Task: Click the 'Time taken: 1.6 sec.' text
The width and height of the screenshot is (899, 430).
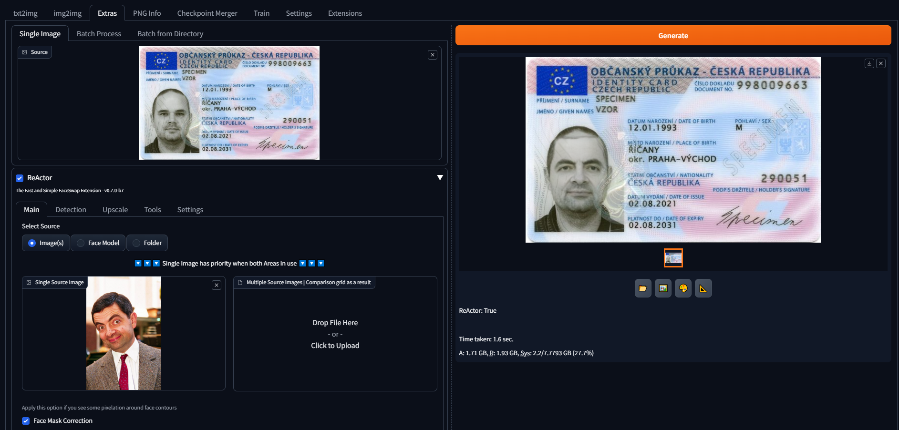Action: 486,339
